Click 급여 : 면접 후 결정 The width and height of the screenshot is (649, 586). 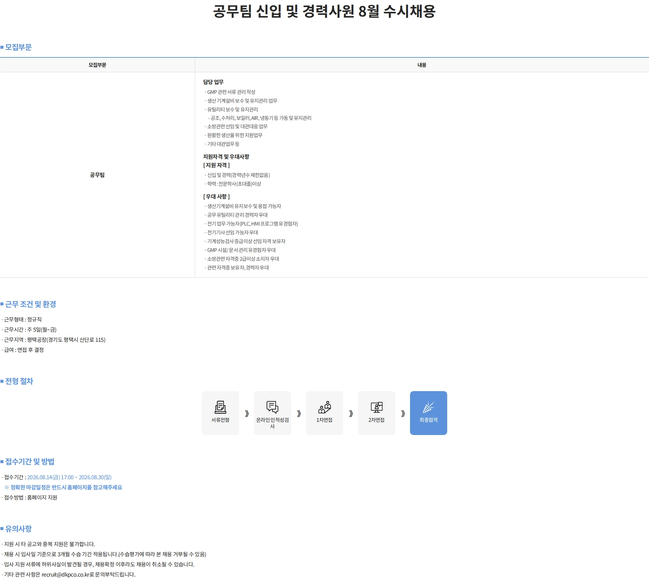point(23,350)
